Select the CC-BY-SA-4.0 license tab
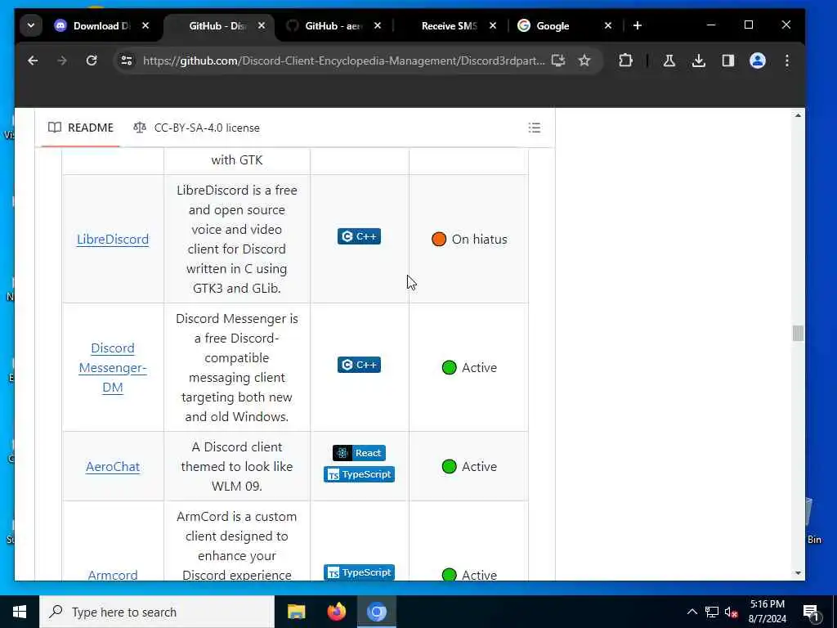 [196, 128]
